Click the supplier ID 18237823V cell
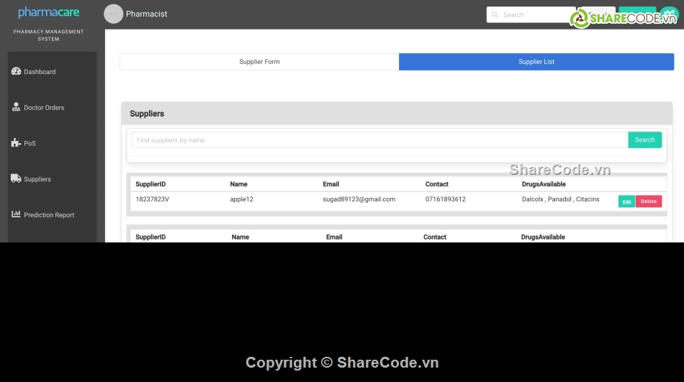This screenshot has height=382, width=684. pos(152,199)
